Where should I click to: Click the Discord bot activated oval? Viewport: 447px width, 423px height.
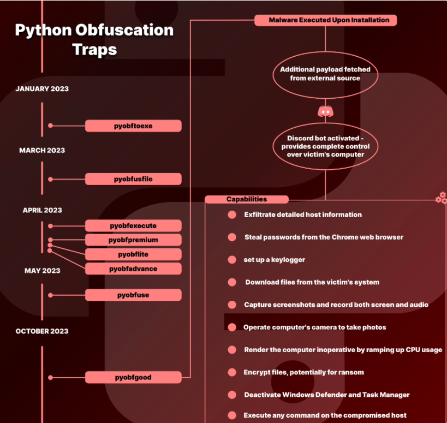click(325, 146)
